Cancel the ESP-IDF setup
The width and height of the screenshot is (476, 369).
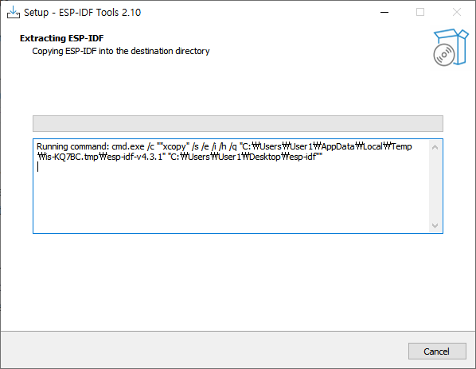[x=437, y=352]
